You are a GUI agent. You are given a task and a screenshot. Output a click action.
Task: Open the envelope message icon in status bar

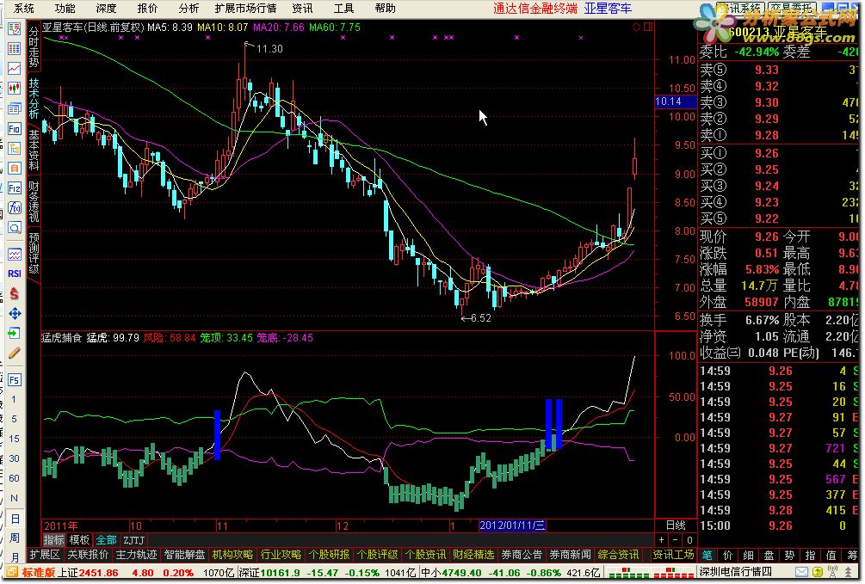click(802, 573)
